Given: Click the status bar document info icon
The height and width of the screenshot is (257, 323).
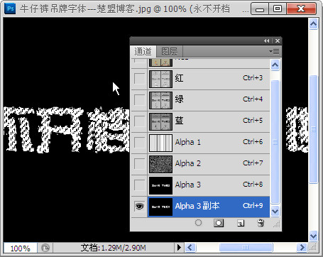Looking at the screenshot, I should click(45, 248).
